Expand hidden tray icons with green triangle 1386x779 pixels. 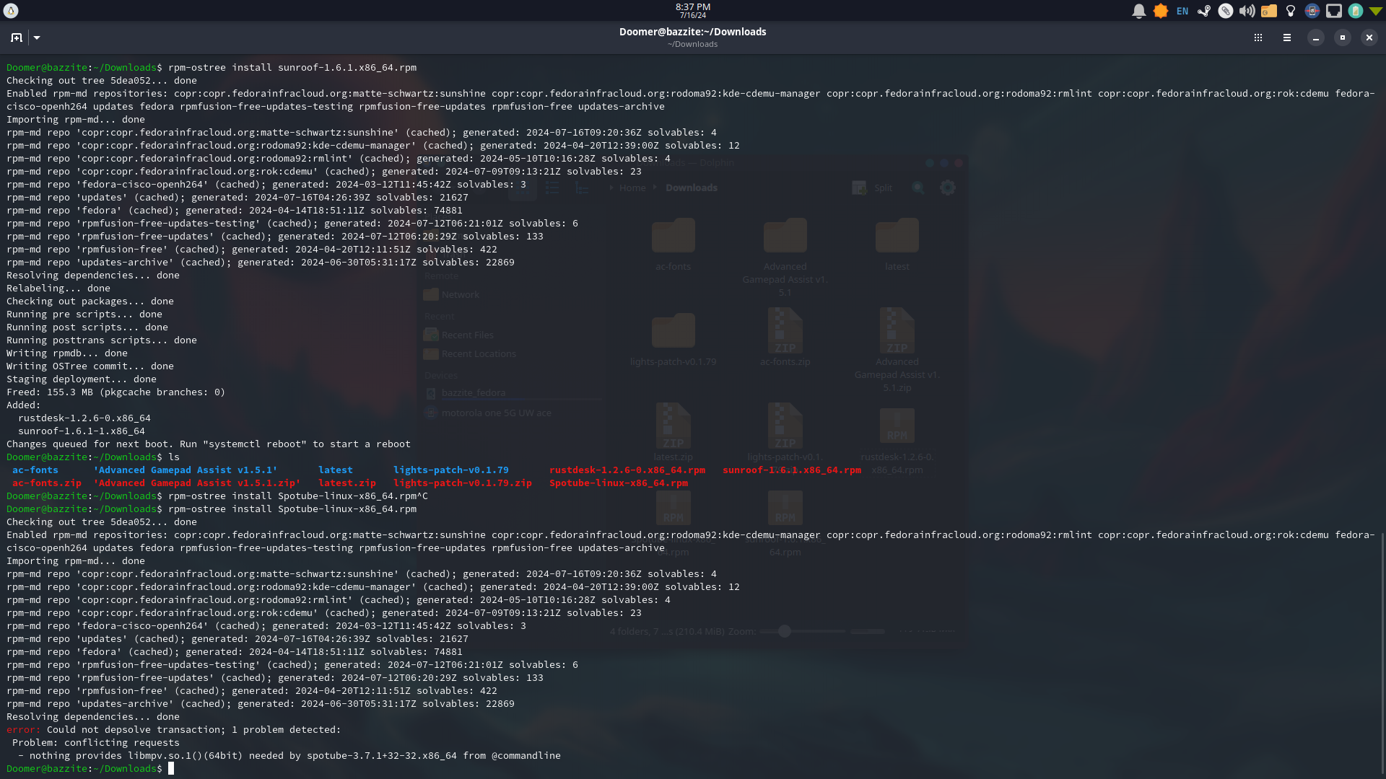click(1375, 11)
